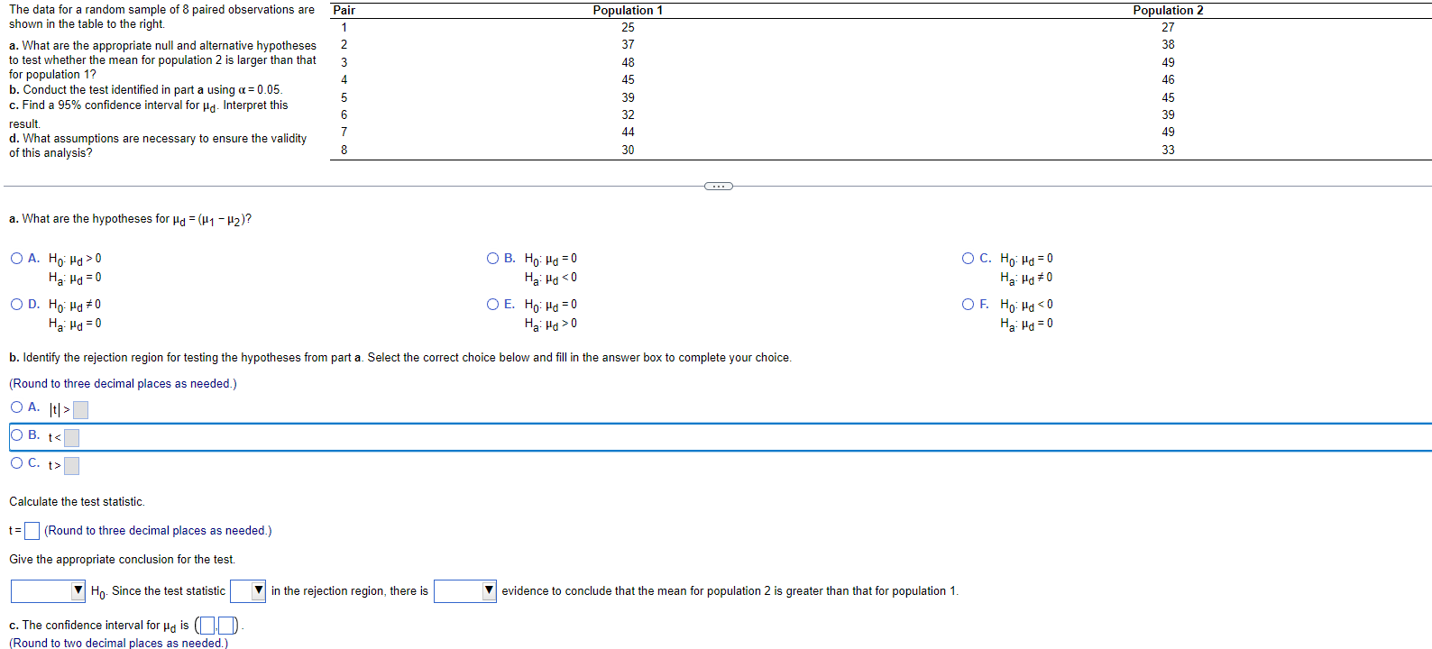The image size is (1432, 649).
Task: Click '(Round to two decimal places as needed.)' note
Action: [x=118, y=643]
